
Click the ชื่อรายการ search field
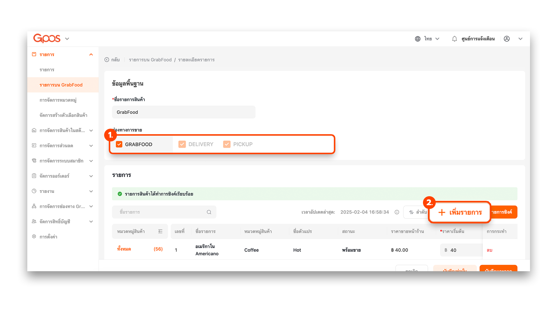pos(164,212)
